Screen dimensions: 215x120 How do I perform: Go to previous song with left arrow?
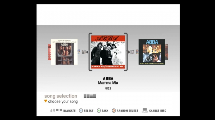coord(87,52)
